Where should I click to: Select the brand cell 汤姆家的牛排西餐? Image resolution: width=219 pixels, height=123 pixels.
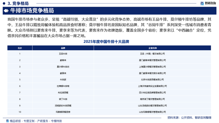pyautogui.click(x=63, y=105)
